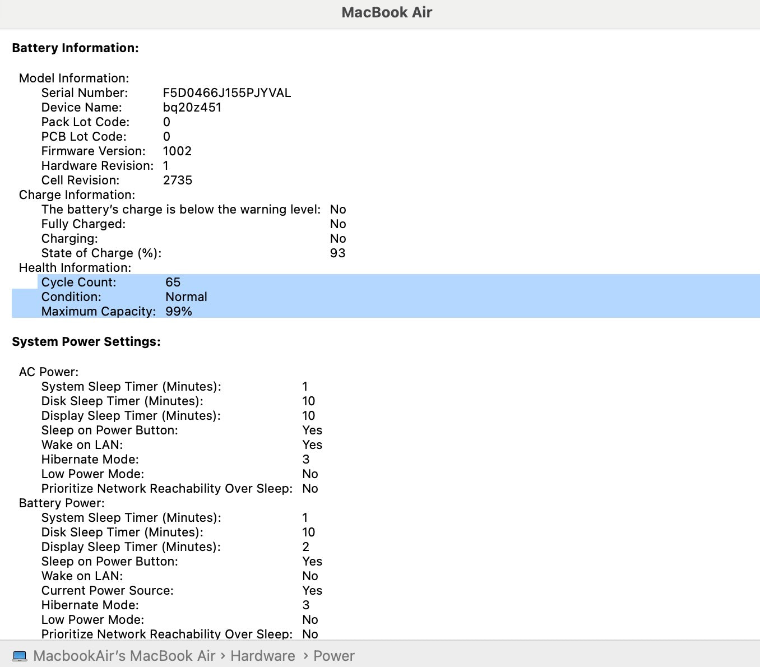Click the Maximum Capacity label
Image resolution: width=760 pixels, height=667 pixels.
(x=99, y=312)
